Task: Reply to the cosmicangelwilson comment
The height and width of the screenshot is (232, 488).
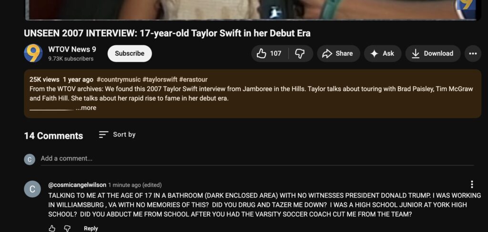Action: click(91, 228)
